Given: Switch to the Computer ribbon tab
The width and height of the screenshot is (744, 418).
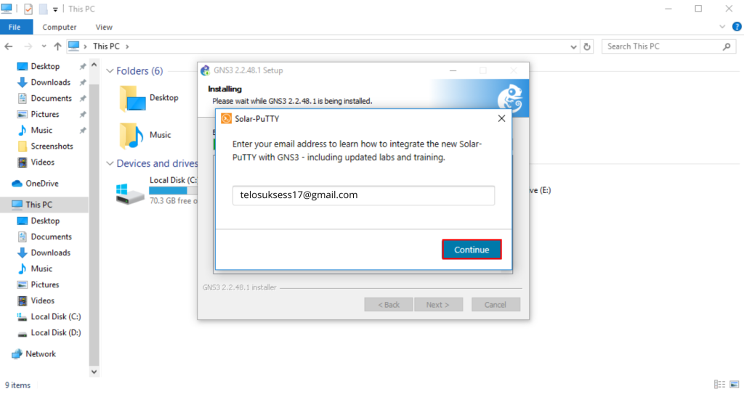Looking at the screenshot, I should pyautogui.click(x=60, y=27).
